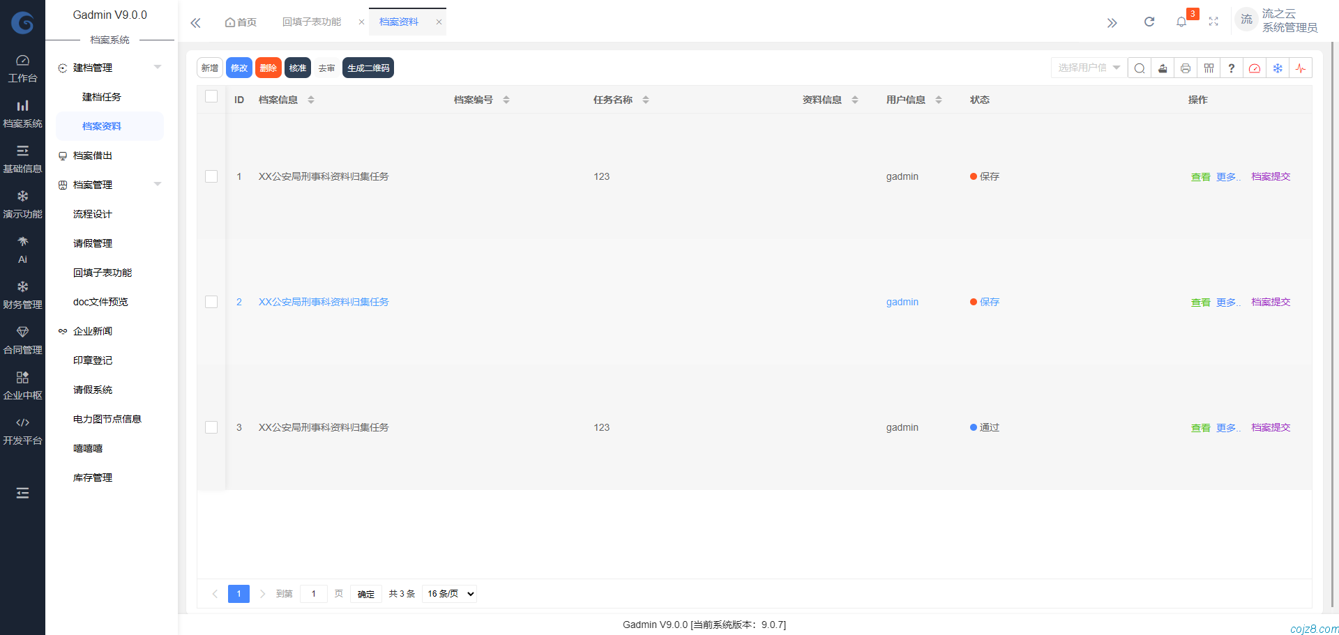Click the red dashboard gauge icon
Viewport: 1339px width, 635px height.
click(1255, 68)
